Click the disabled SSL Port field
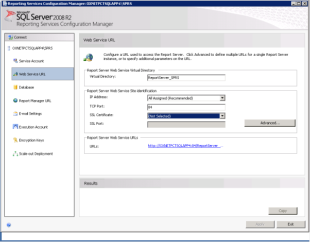 (186, 125)
